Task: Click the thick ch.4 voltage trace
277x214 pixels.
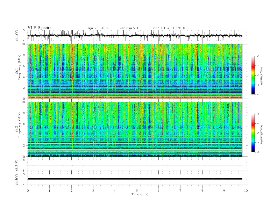Action: tap(135, 179)
